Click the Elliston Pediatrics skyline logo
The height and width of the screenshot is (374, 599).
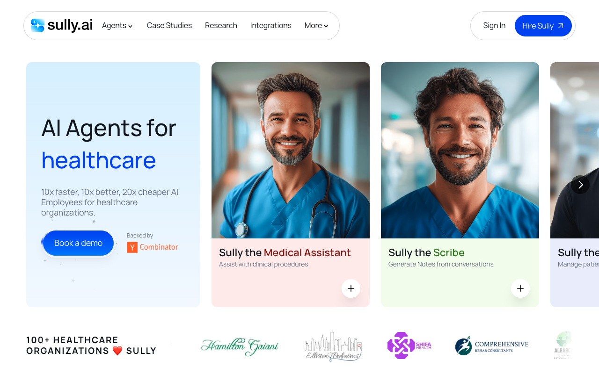point(333,345)
